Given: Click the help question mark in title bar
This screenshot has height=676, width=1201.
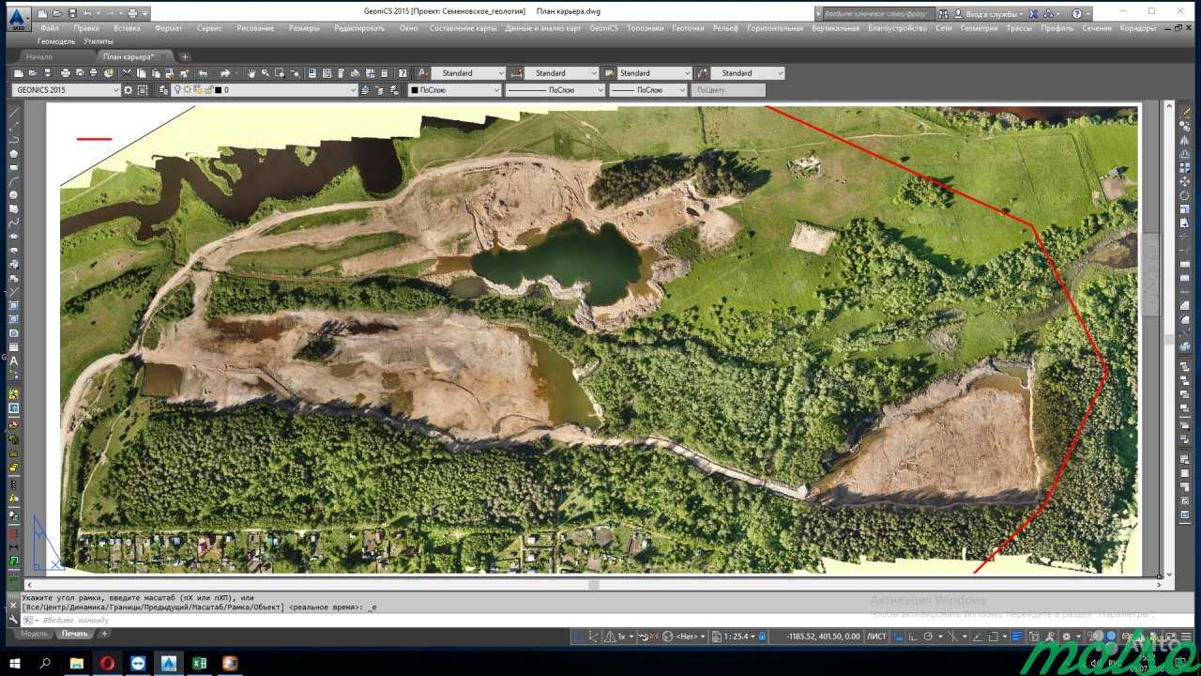Looking at the screenshot, I should 1077,13.
